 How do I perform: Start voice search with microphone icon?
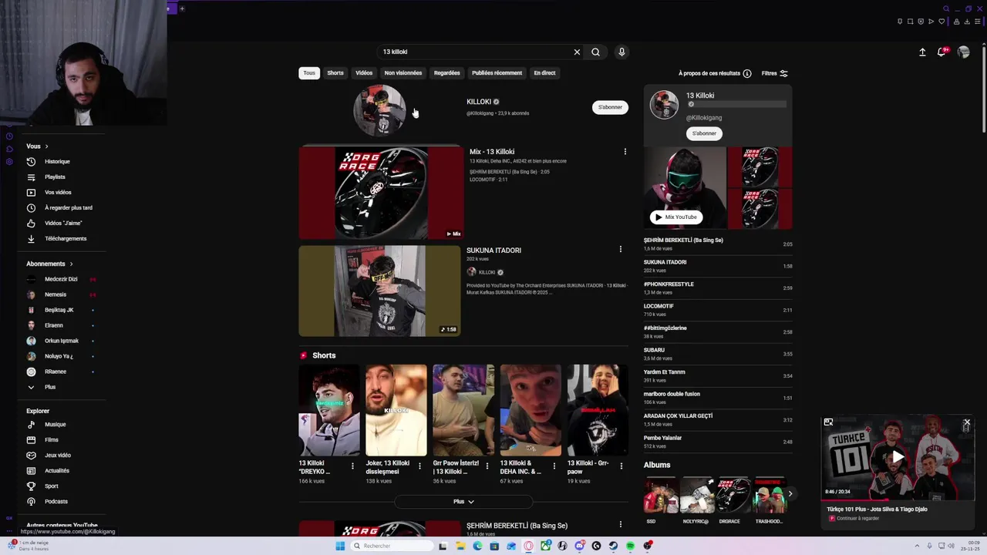coord(622,52)
